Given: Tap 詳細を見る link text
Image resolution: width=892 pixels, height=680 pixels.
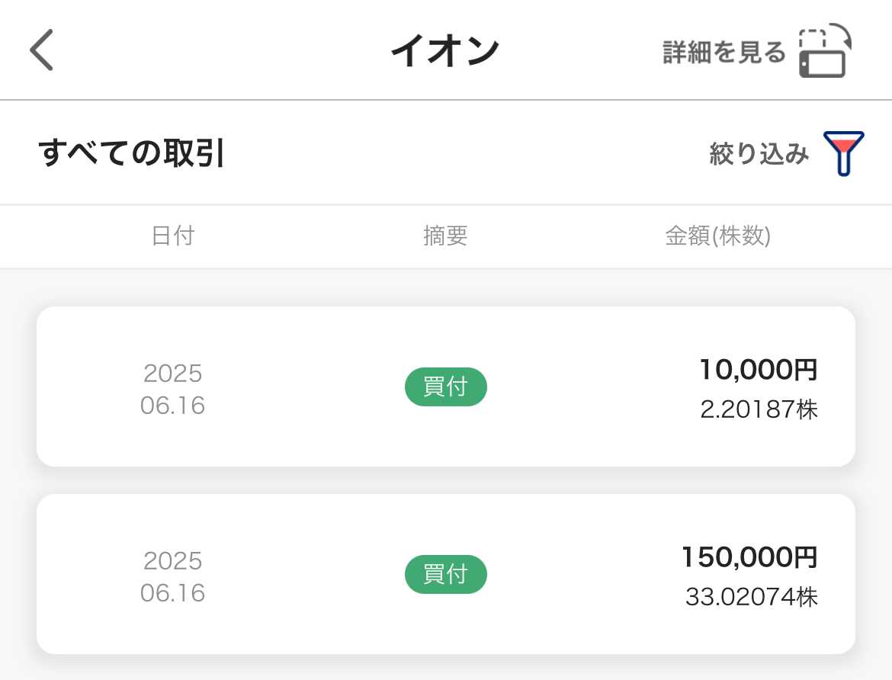Looking at the screenshot, I should coord(724,52).
